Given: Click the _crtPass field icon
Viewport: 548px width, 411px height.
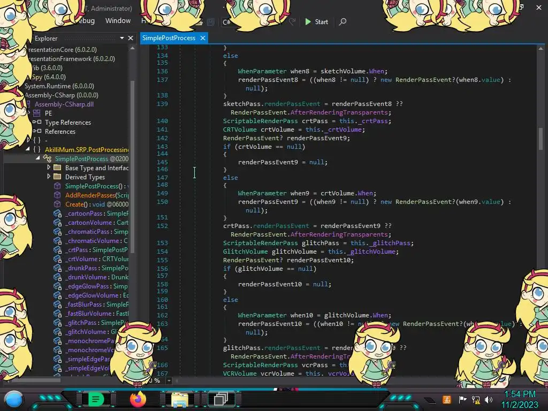Looking at the screenshot, I should (57, 249).
